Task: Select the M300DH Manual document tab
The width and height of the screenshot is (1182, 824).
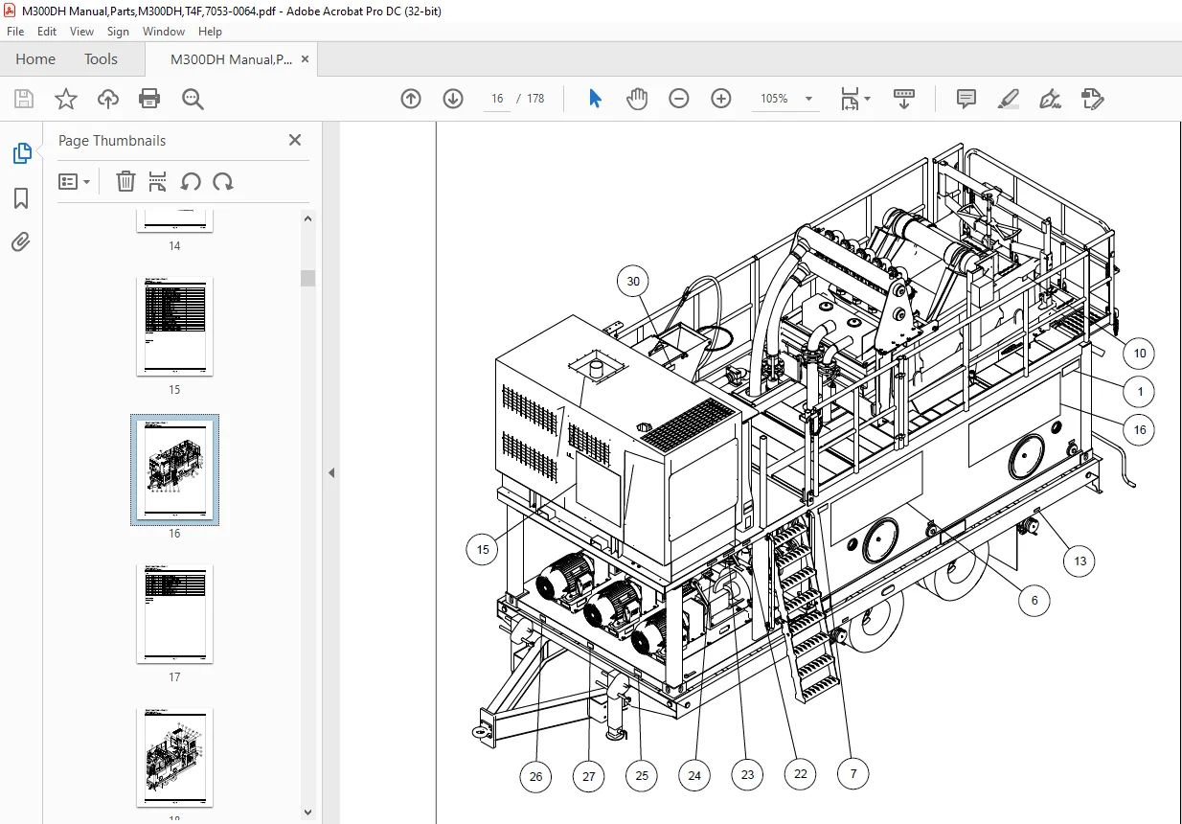Action: [231, 59]
